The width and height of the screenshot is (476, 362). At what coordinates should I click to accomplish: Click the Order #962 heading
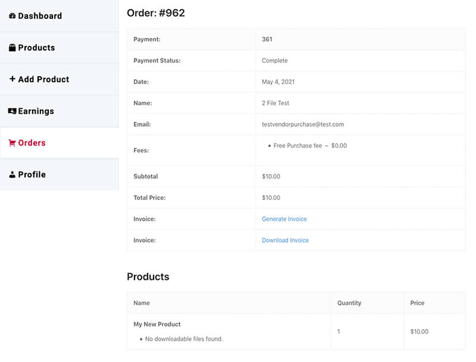coord(156,13)
